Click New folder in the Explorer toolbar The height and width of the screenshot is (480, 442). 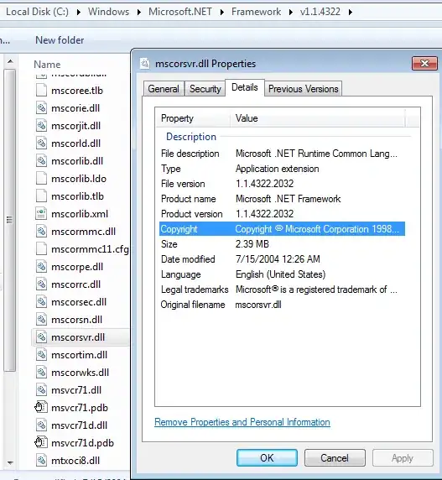(x=60, y=40)
